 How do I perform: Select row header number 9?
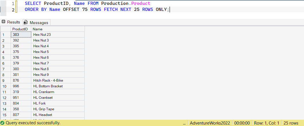coord(6,80)
